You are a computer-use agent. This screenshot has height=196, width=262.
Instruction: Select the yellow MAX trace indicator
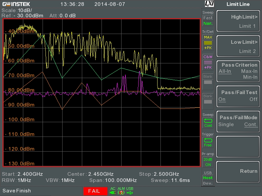coord(208,37)
